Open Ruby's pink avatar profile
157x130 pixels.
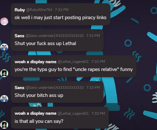(4, 21)
